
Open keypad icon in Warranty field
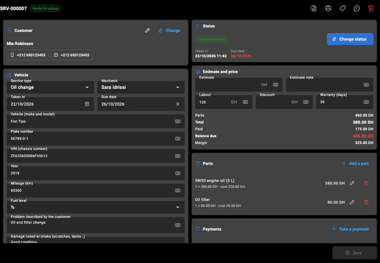(x=366, y=102)
